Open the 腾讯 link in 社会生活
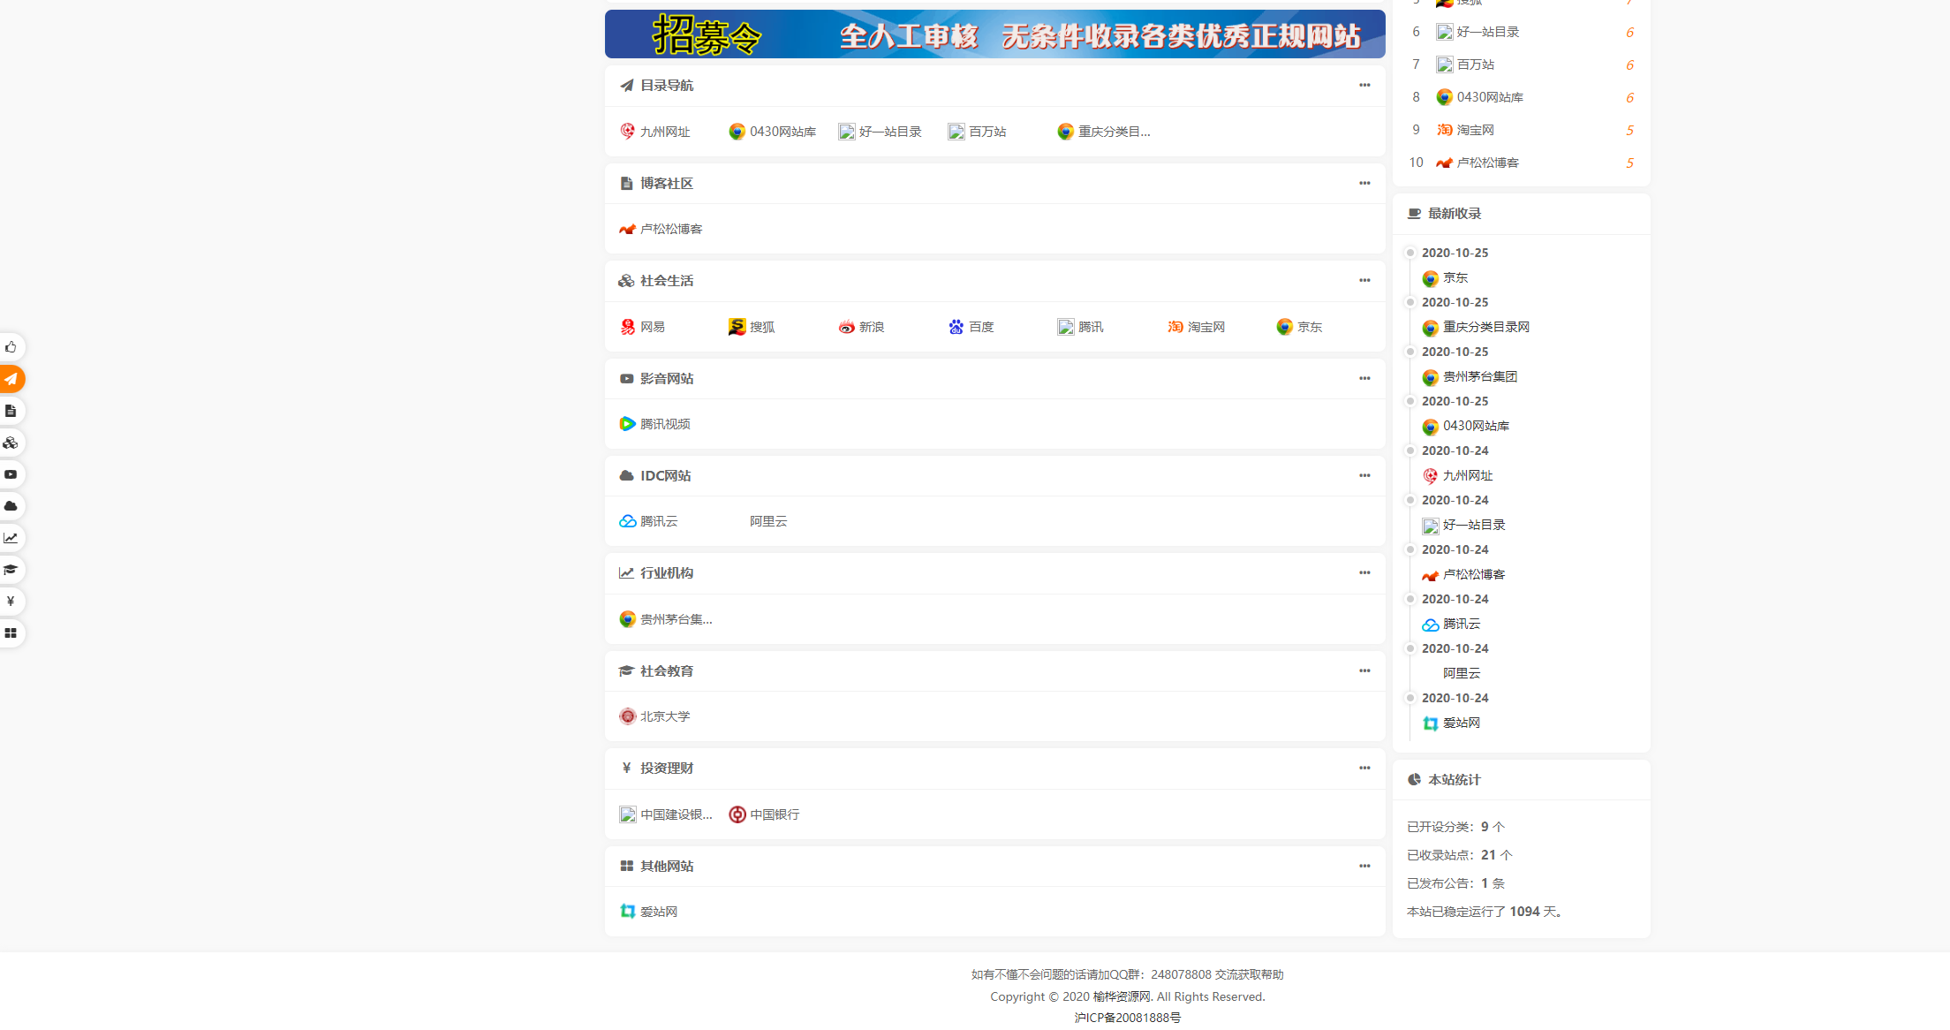This screenshot has width=1950, height=1030. [x=1080, y=327]
